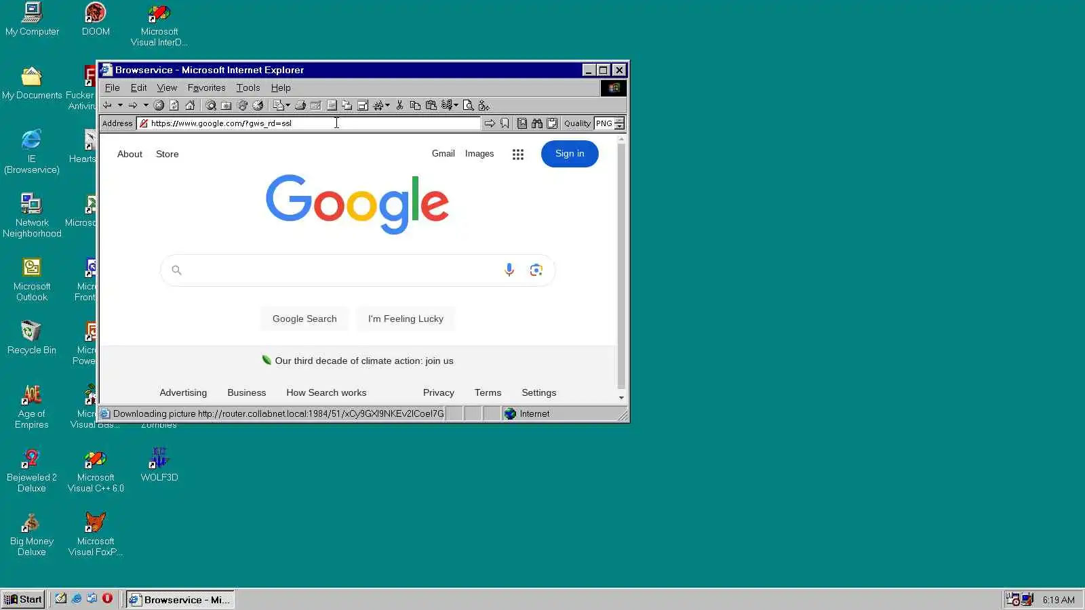The height and width of the screenshot is (610, 1085).
Task: Click the Google Search button
Action: [304, 319]
